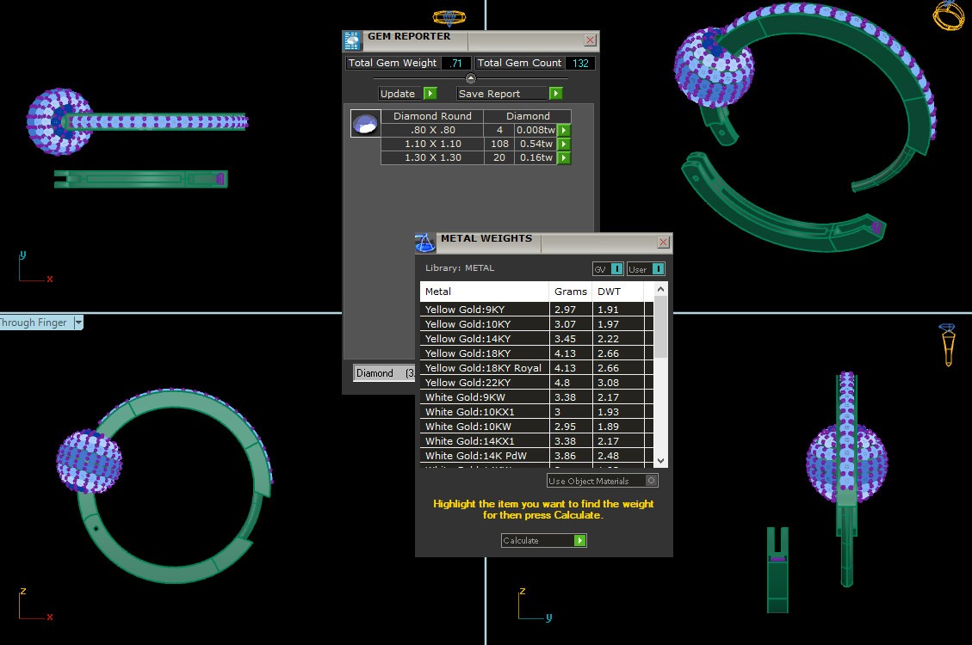Click the metal list scrollbar down arrow
The height and width of the screenshot is (645, 972).
click(660, 461)
